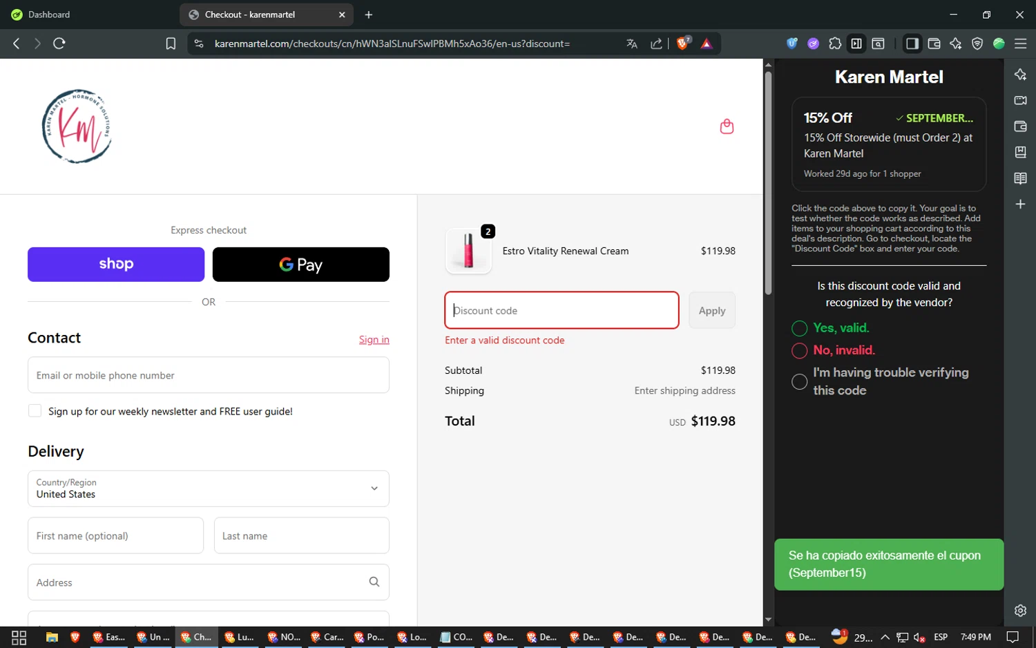Open File Explorer from taskbar

[52, 638]
